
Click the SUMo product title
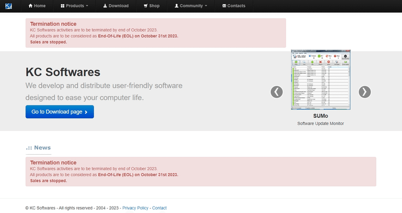pos(321,116)
